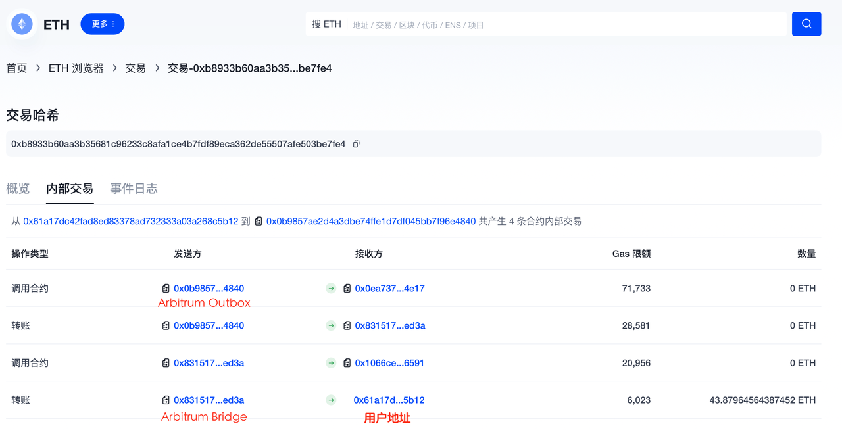This screenshot has height=430, width=842.
Task: Open full contract address 0x0b9857ae2d4a...4840 link
Action: [x=370, y=222]
